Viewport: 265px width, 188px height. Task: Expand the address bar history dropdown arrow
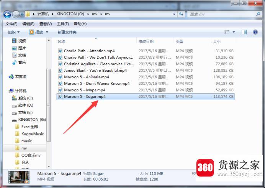click(x=174, y=14)
